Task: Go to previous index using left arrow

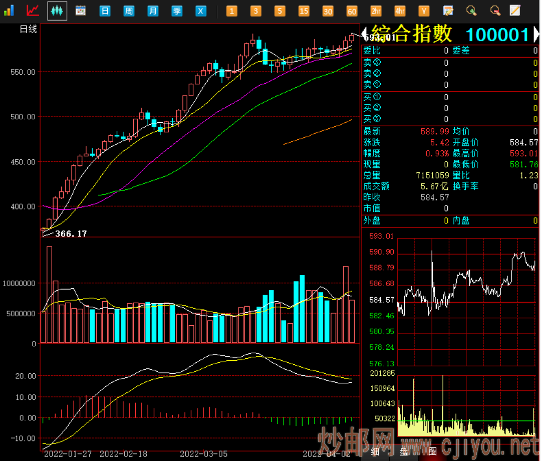Action: coord(365,34)
